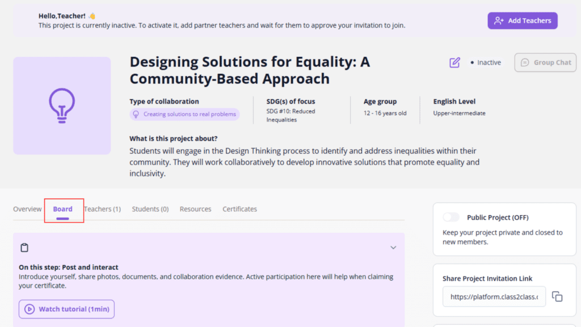Click the lightbulb project thumbnail
This screenshot has height=327, width=581.
62,106
